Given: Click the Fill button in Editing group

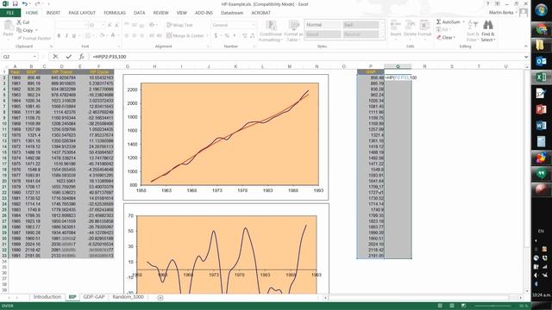Looking at the screenshot, I should (443, 30).
